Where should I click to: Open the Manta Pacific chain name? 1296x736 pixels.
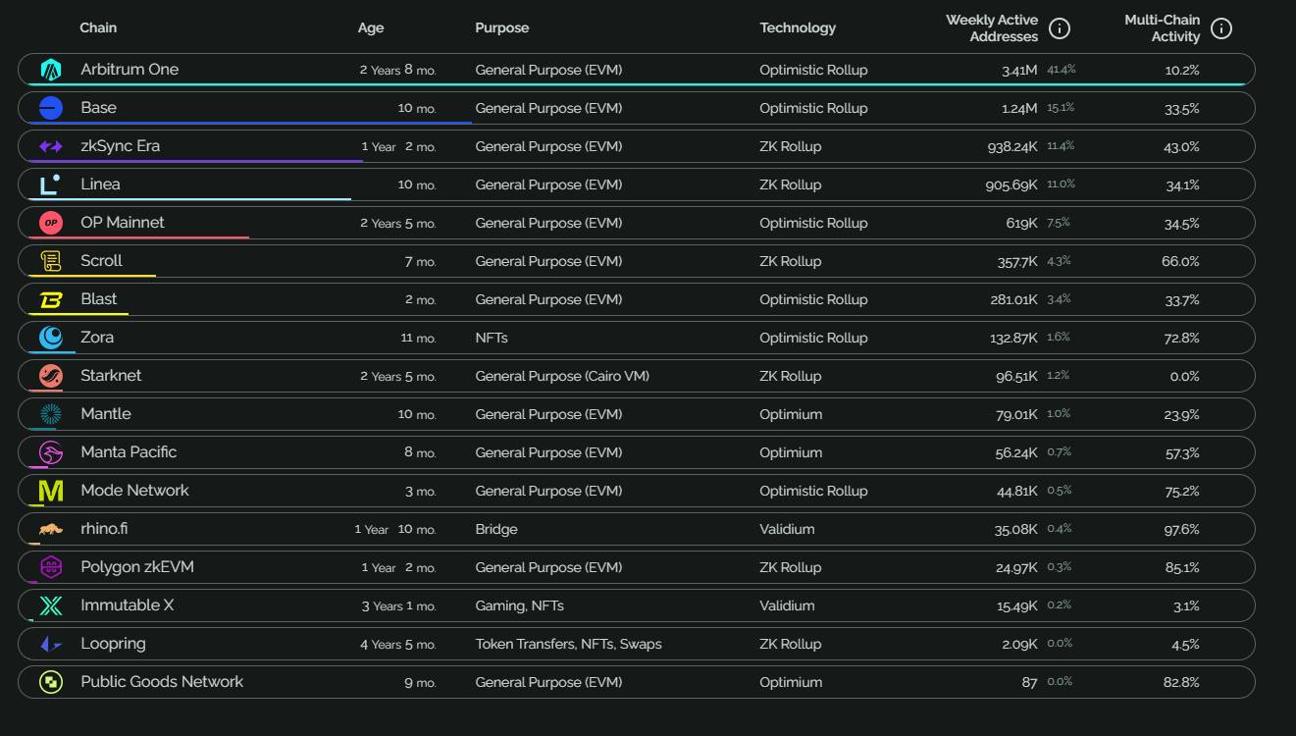tap(129, 451)
